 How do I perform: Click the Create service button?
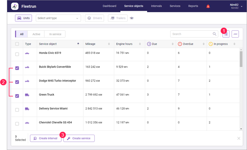point(79,138)
